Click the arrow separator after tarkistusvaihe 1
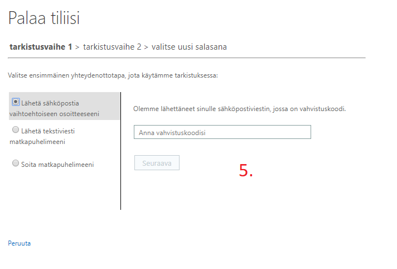Viewport: 397px width, 269px height. coord(78,47)
